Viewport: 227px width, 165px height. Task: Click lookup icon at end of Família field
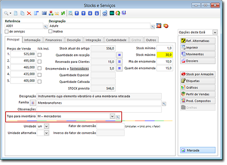click(164, 104)
